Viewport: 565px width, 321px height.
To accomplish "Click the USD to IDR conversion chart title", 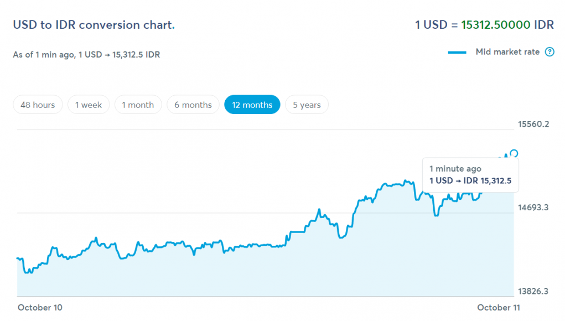I will [x=94, y=25].
